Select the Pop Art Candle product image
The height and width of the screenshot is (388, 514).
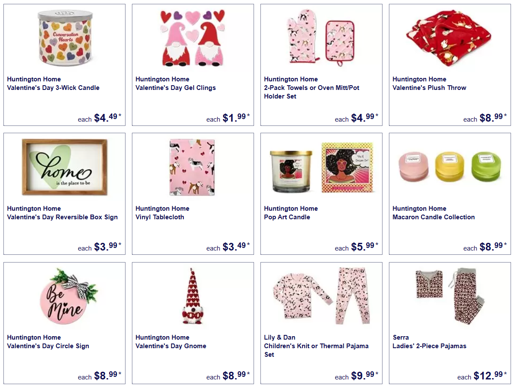click(x=321, y=167)
